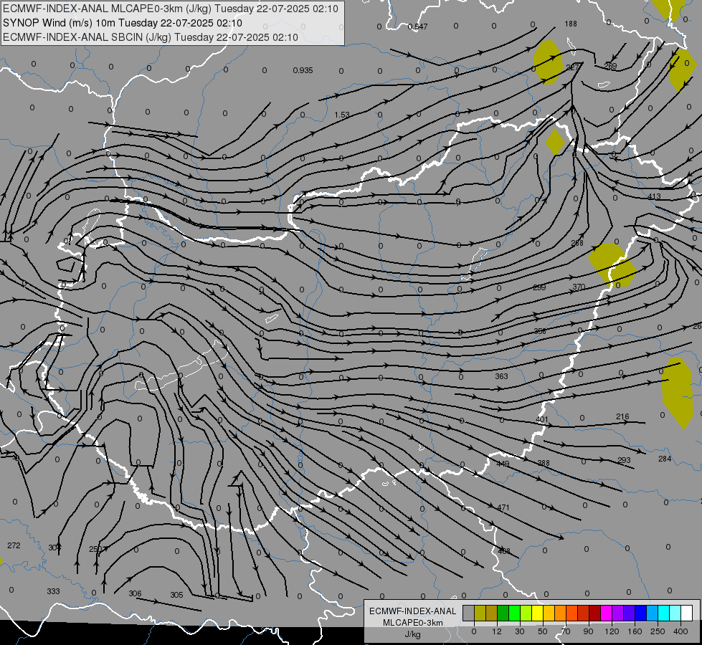Viewport: 702px width, 645px height.
Task: Click the 'MLCAPE0-3km' label in the legend
Action: pyautogui.click(x=413, y=623)
